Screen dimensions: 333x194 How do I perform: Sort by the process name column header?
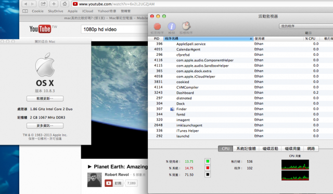tap(208, 38)
